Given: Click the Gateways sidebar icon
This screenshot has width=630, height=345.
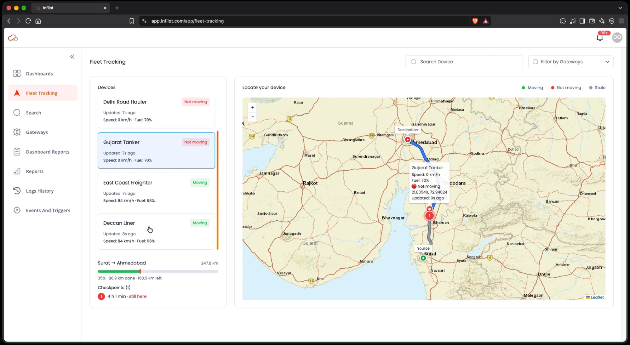Looking at the screenshot, I should [x=17, y=132].
